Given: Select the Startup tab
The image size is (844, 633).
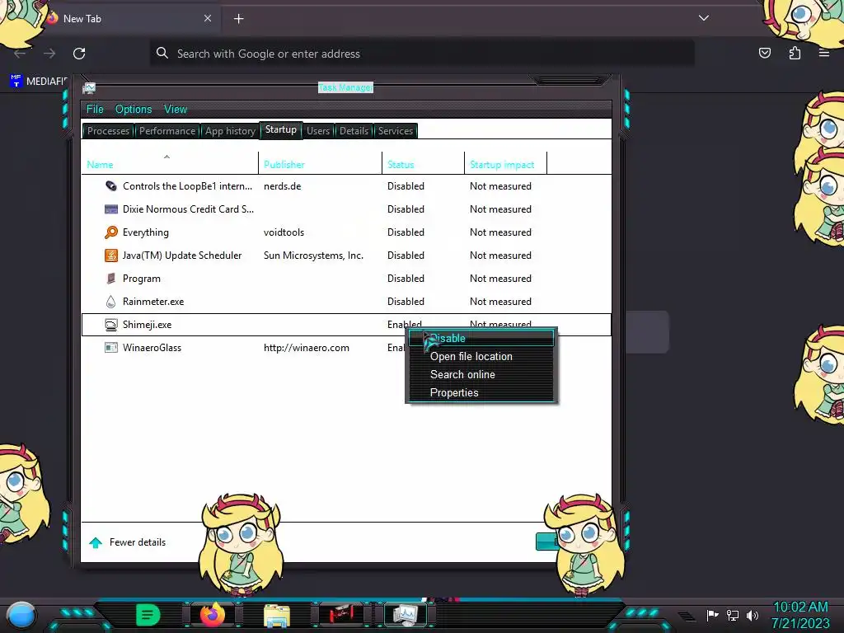Looking at the screenshot, I should point(280,129).
